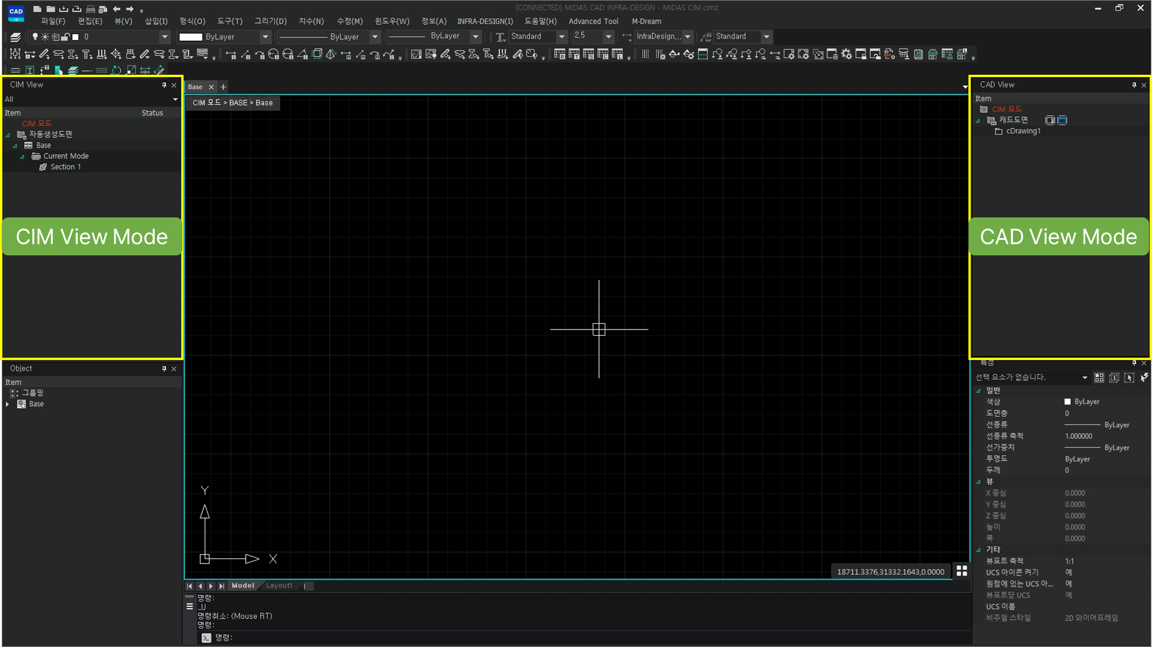Viewport: 1152px width, 647px height.
Task: Click the print icon in quick access toolbar
Action: coord(90,9)
